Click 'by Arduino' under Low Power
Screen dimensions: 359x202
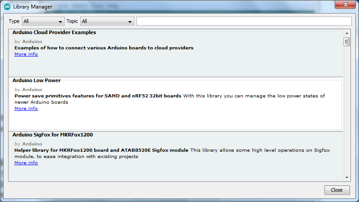pyautogui.click(x=28, y=89)
